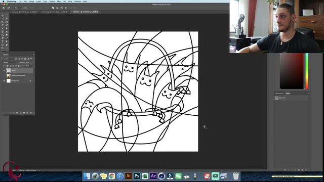Image resolution: width=324 pixels, height=182 pixels.
Task: Open the Layers panel menu
Action: tap(34, 55)
